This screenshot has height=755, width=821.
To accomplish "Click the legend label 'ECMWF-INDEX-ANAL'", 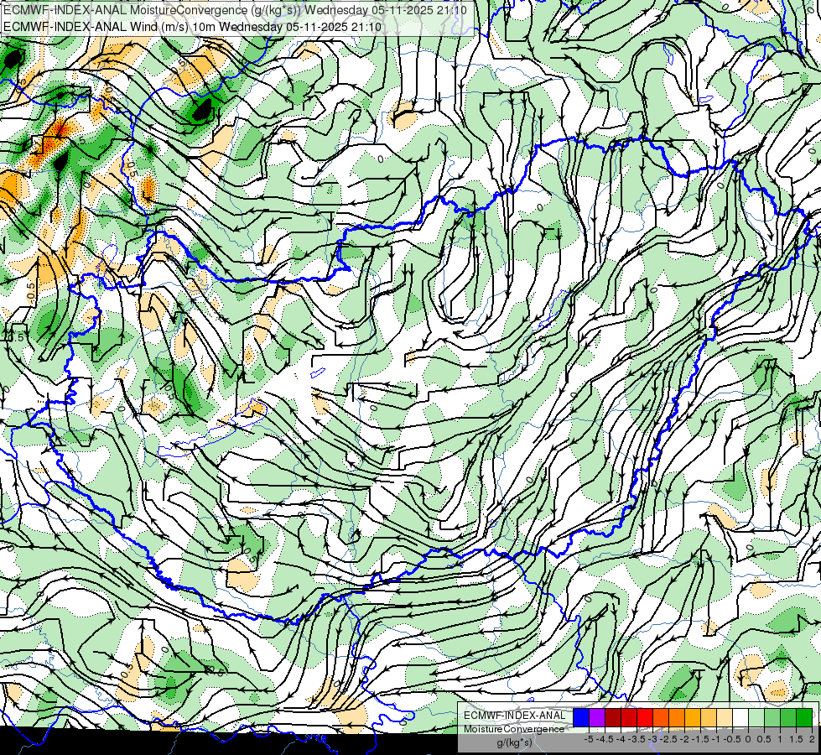I will coord(515,716).
